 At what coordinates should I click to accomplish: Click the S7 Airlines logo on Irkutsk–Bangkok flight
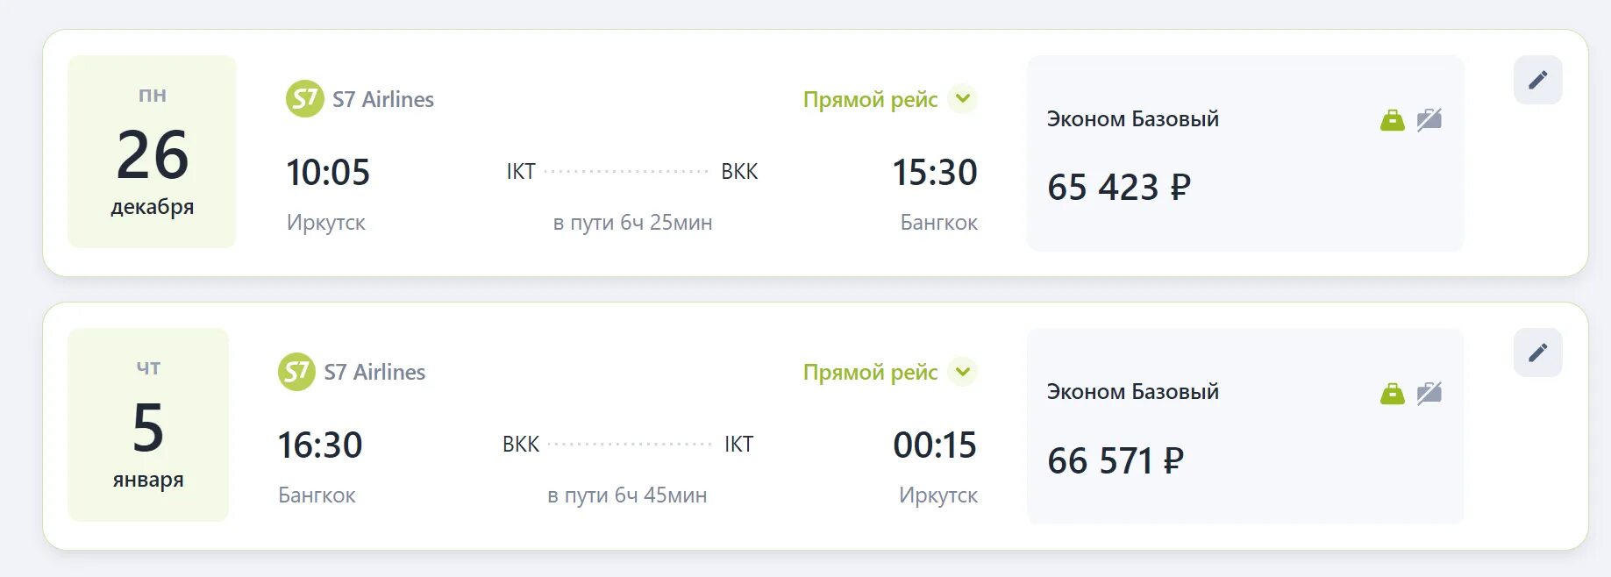point(304,99)
